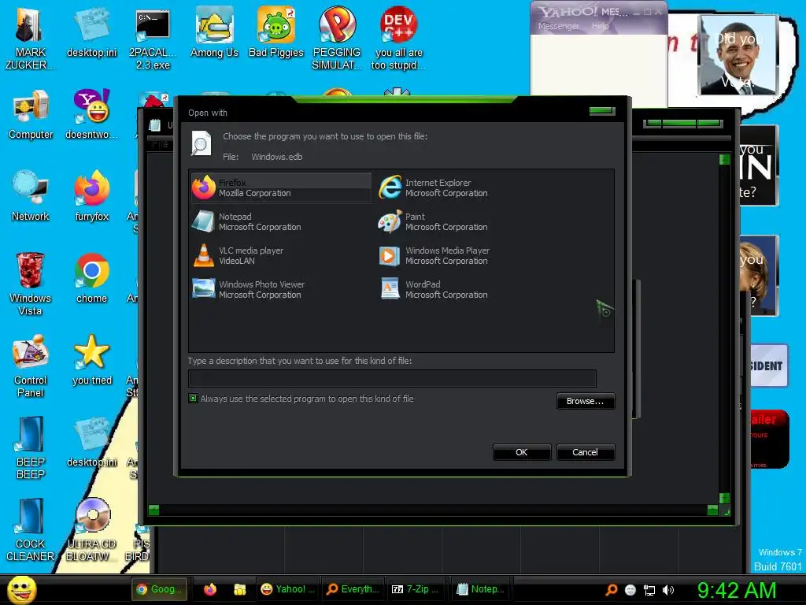
Task: Click the Firefox quick launch taskbar icon
Action: (x=210, y=589)
